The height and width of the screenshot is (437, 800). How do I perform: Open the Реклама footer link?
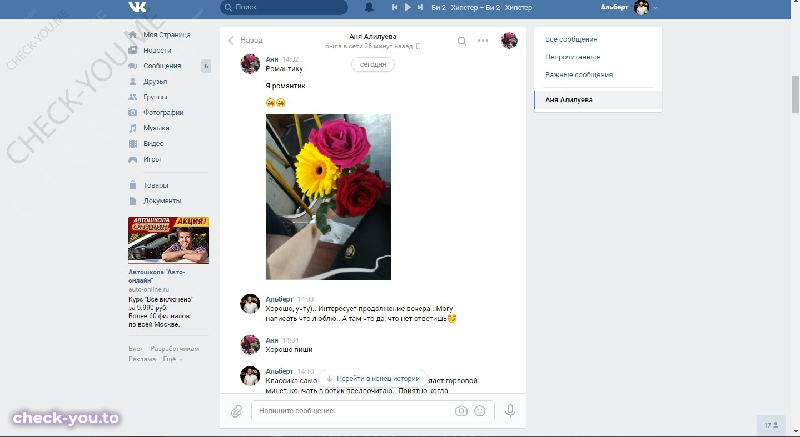coord(142,359)
